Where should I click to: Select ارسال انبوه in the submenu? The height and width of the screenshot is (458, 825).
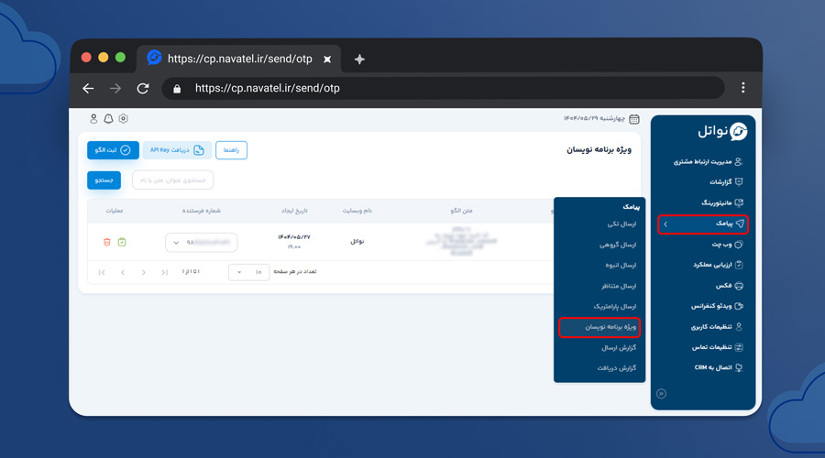tap(621, 266)
